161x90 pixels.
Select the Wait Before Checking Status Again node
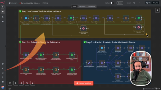coord(83,28)
